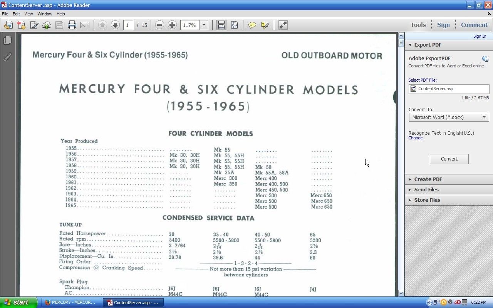Open the Comment pane

point(474,25)
